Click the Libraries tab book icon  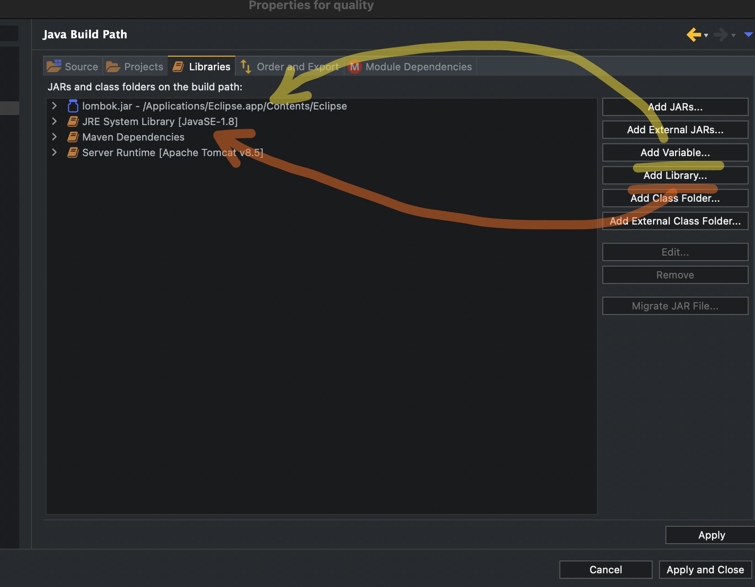(x=178, y=67)
